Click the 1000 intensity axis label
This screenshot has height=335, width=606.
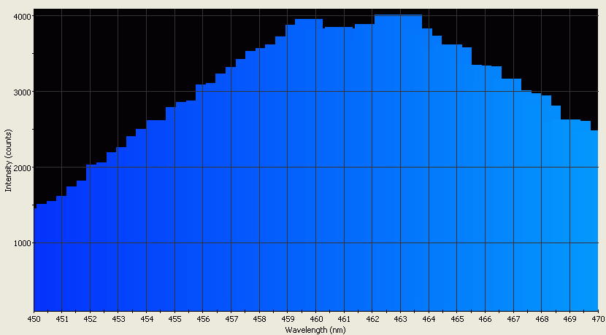(x=21, y=243)
